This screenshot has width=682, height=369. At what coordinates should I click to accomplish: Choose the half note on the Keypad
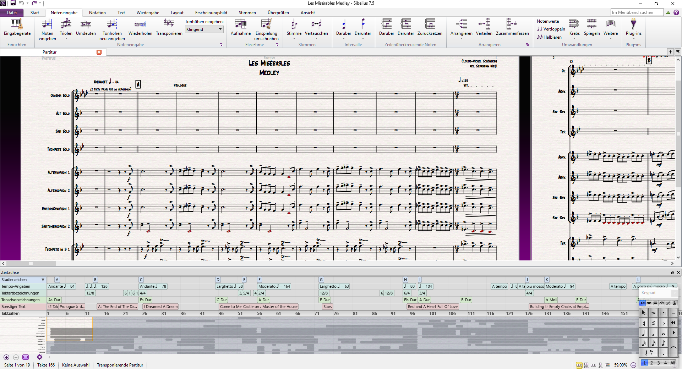654,333
